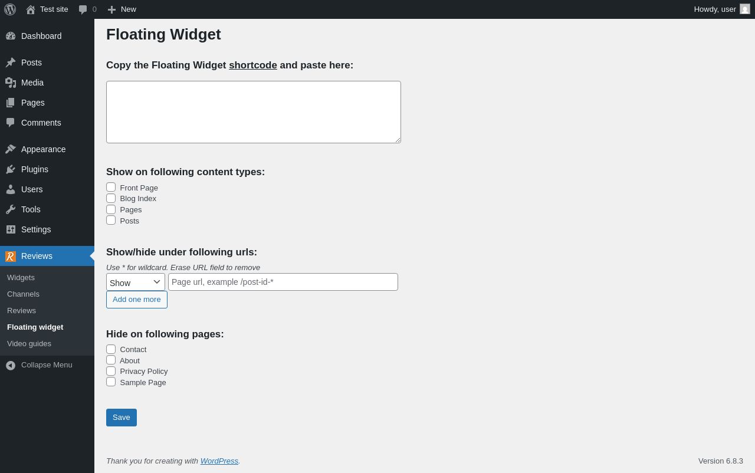Click the Posts pushpin icon
This screenshot has width=755, height=473.
pyautogui.click(x=11, y=63)
